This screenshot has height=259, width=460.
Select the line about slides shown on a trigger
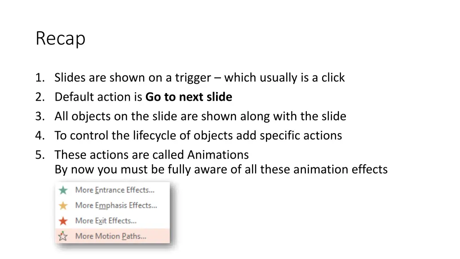pyautogui.click(x=199, y=78)
